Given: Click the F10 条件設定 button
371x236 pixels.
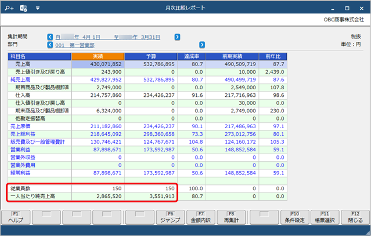Looking at the screenshot, I should coord(294,217).
